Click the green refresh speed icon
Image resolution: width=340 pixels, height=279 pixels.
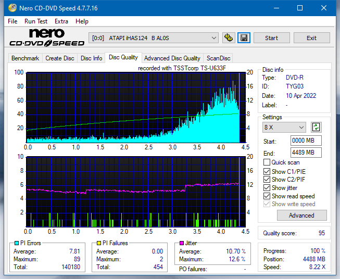click(x=316, y=127)
